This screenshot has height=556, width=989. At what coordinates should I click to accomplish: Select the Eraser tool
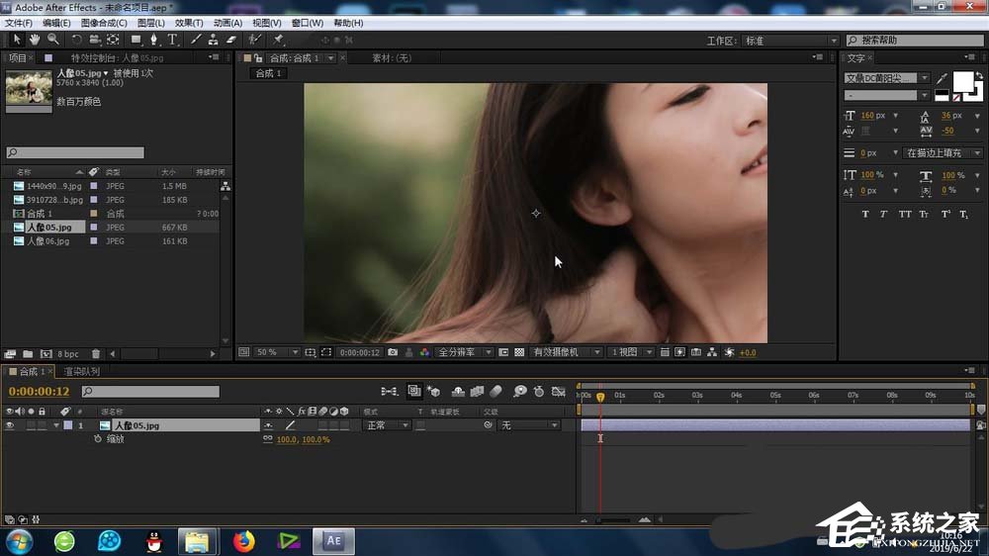point(231,40)
